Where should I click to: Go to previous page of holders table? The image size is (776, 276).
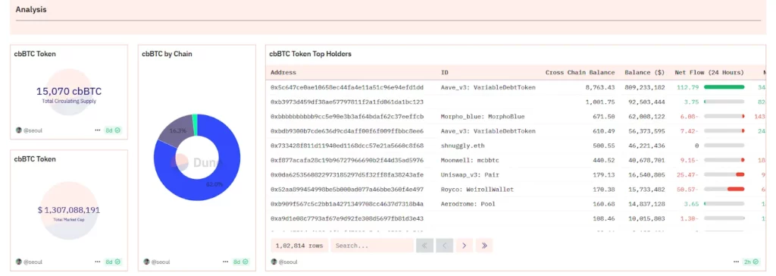pos(444,245)
